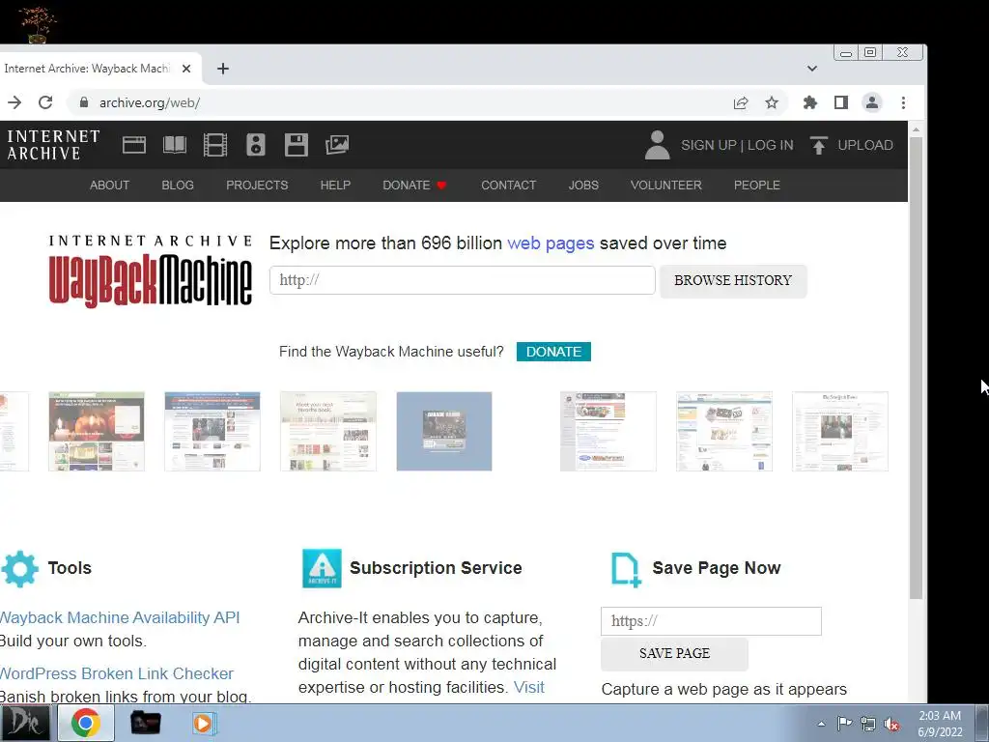Click the teal DONATE button
The image size is (989, 742).
[553, 352]
